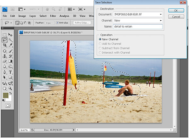This screenshot has width=189, height=138.
Task: Select the Zoom tool in toolbox
Action: pos(10,88)
